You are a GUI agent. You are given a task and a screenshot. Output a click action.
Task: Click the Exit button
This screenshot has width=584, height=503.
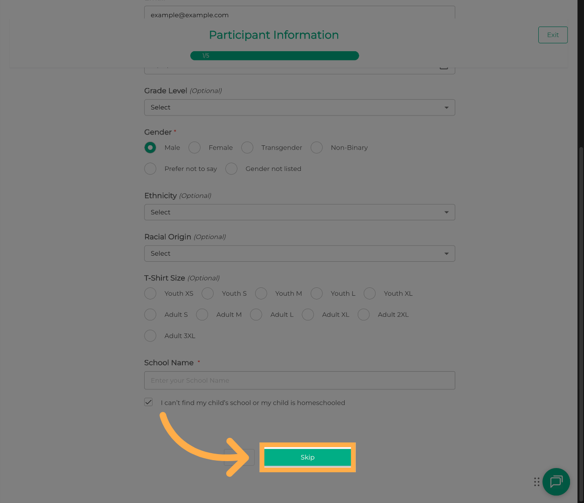click(553, 35)
